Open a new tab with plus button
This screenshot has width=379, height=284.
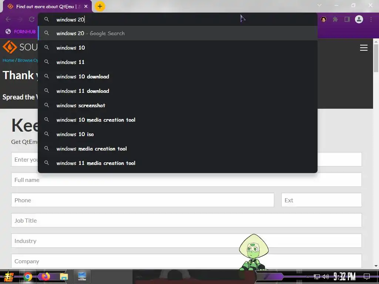click(100, 7)
